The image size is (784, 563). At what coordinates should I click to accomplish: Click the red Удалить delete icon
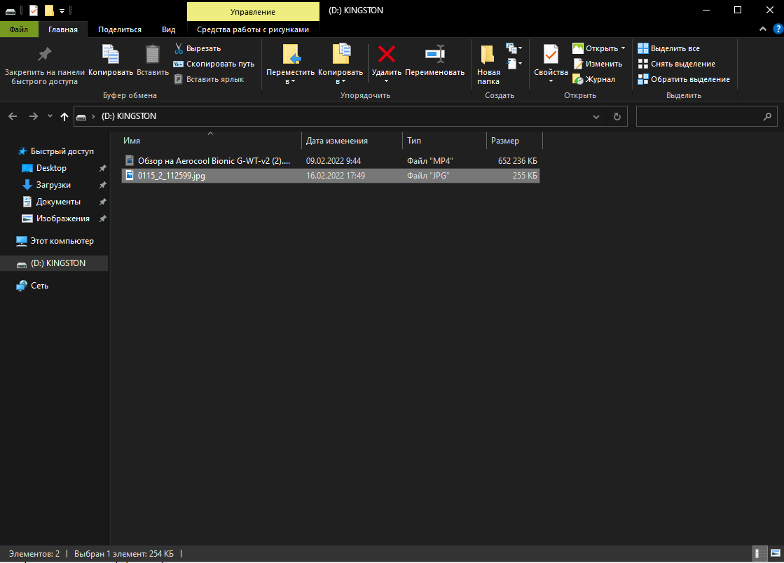(387, 54)
